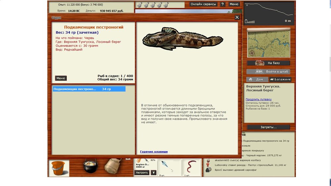Click the На базу button

pos(268,63)
